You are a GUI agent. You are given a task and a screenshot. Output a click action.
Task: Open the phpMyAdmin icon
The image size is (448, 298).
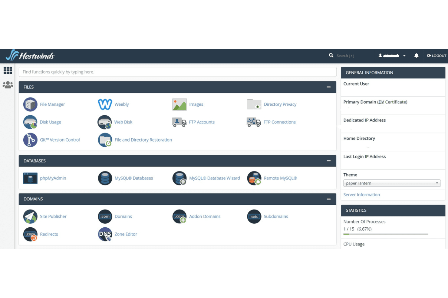30,178
